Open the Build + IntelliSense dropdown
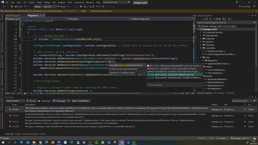The image size is (258, 145). tap(81, 101)
